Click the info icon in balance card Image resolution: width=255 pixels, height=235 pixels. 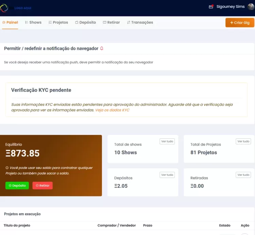coord(7,168)
